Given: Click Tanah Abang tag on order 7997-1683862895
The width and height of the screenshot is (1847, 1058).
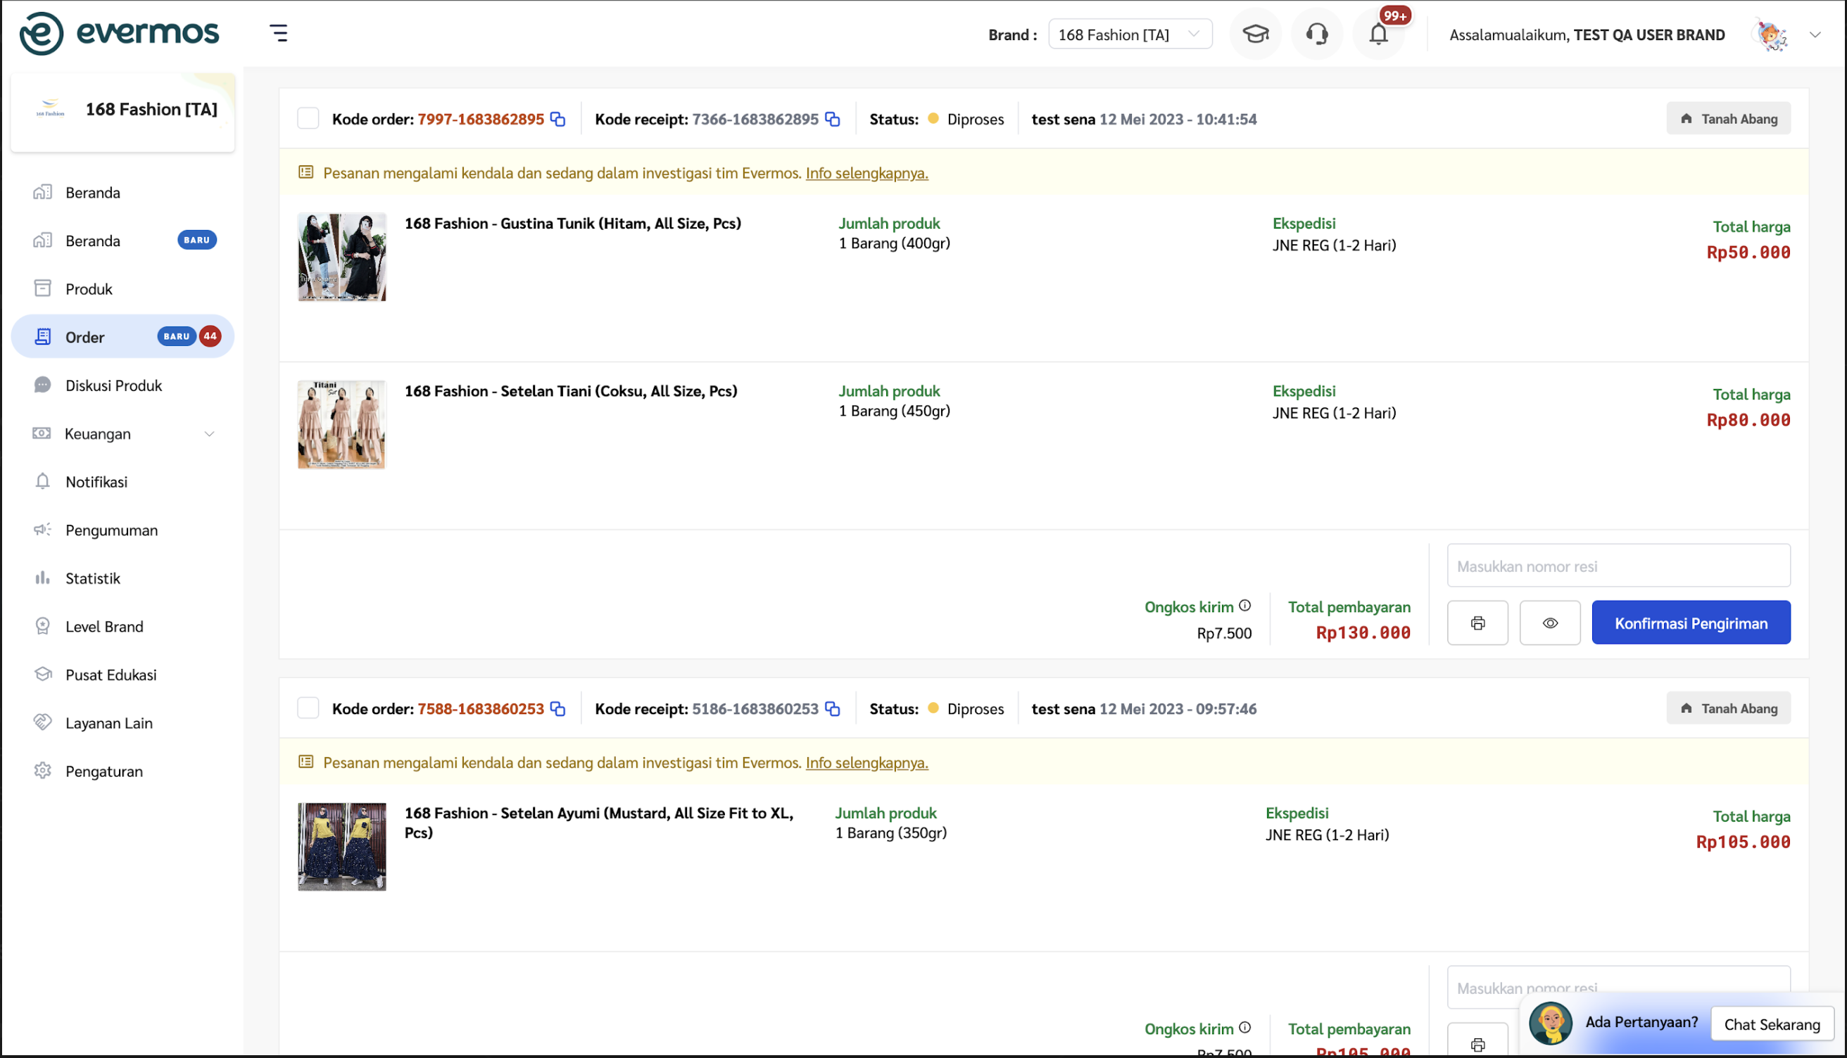Looking at the screenshot, I should (x=1728, y=118).
